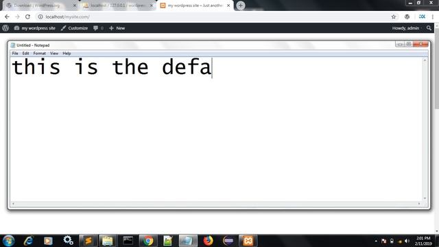Click the WordPress logo in admin bar
The height and width of the screenshot is (247, 439).
point(5,28)
